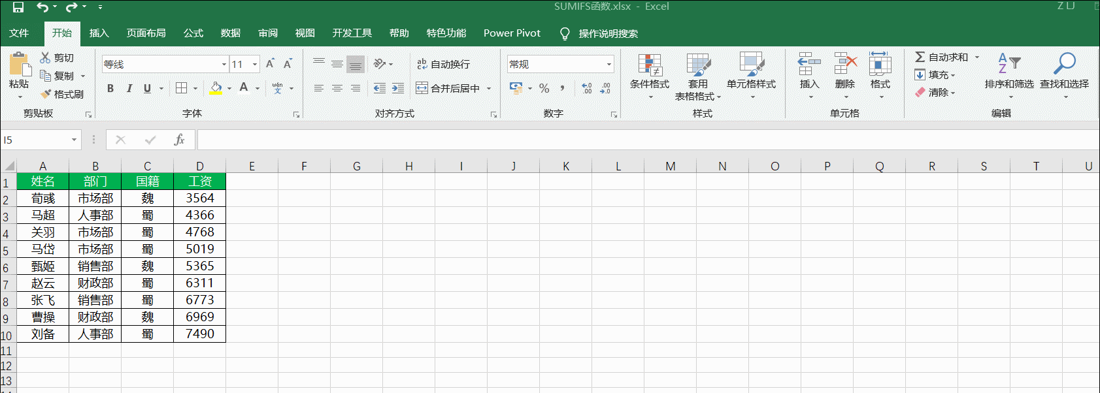Viewport: 1100px width, 393px height.
Task: Select column D header
Action: (x=200, y=166)
